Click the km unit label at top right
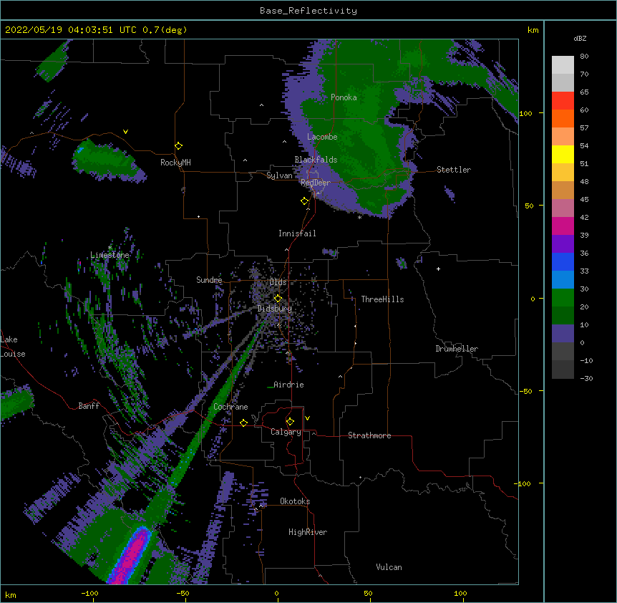This screenshot has width=617, height=603. pos(533,30)
